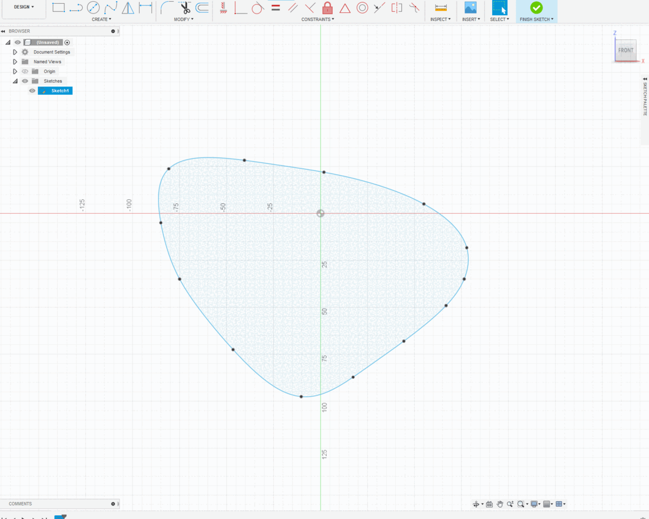Open the CREATE menu
Image resolution: width=649 pixels, height=519 pixels.
tap(101, 19)
